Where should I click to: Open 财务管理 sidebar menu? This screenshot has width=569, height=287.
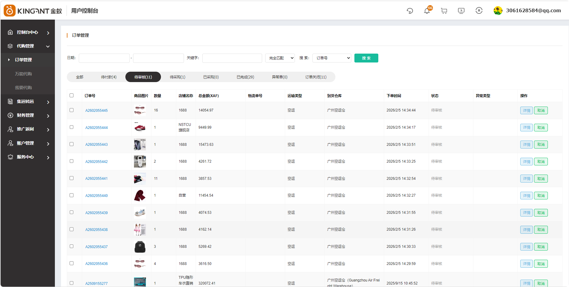coord(28,115)
